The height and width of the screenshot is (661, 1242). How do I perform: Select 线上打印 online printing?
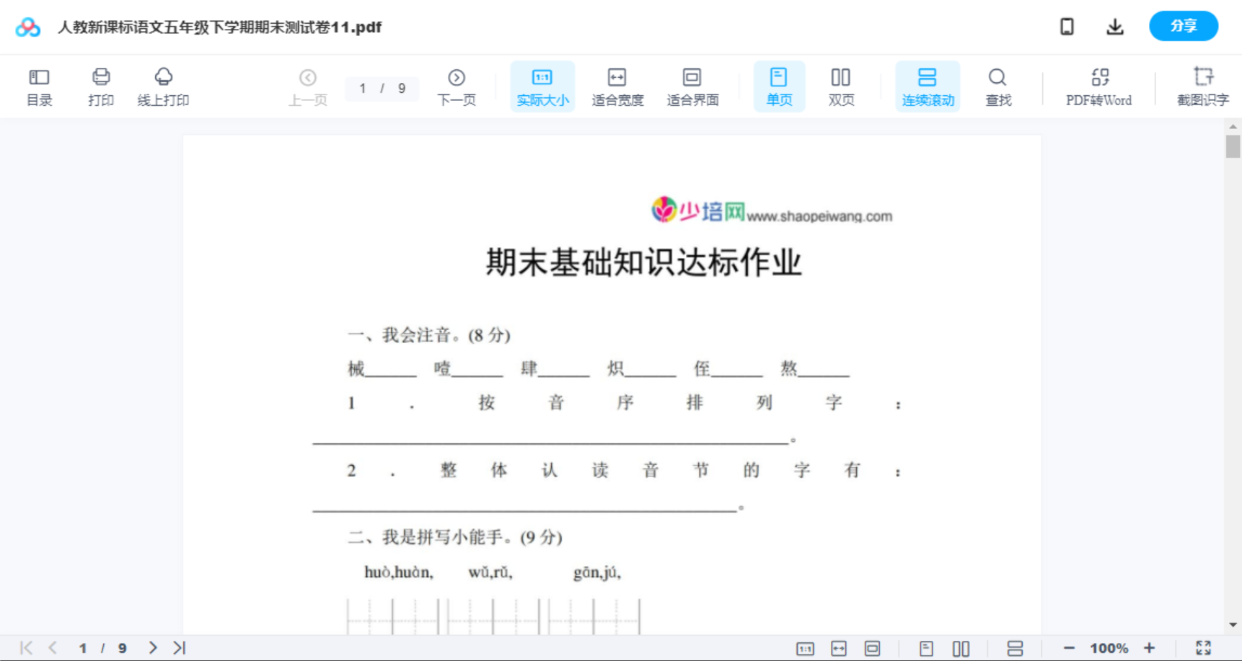164,86
